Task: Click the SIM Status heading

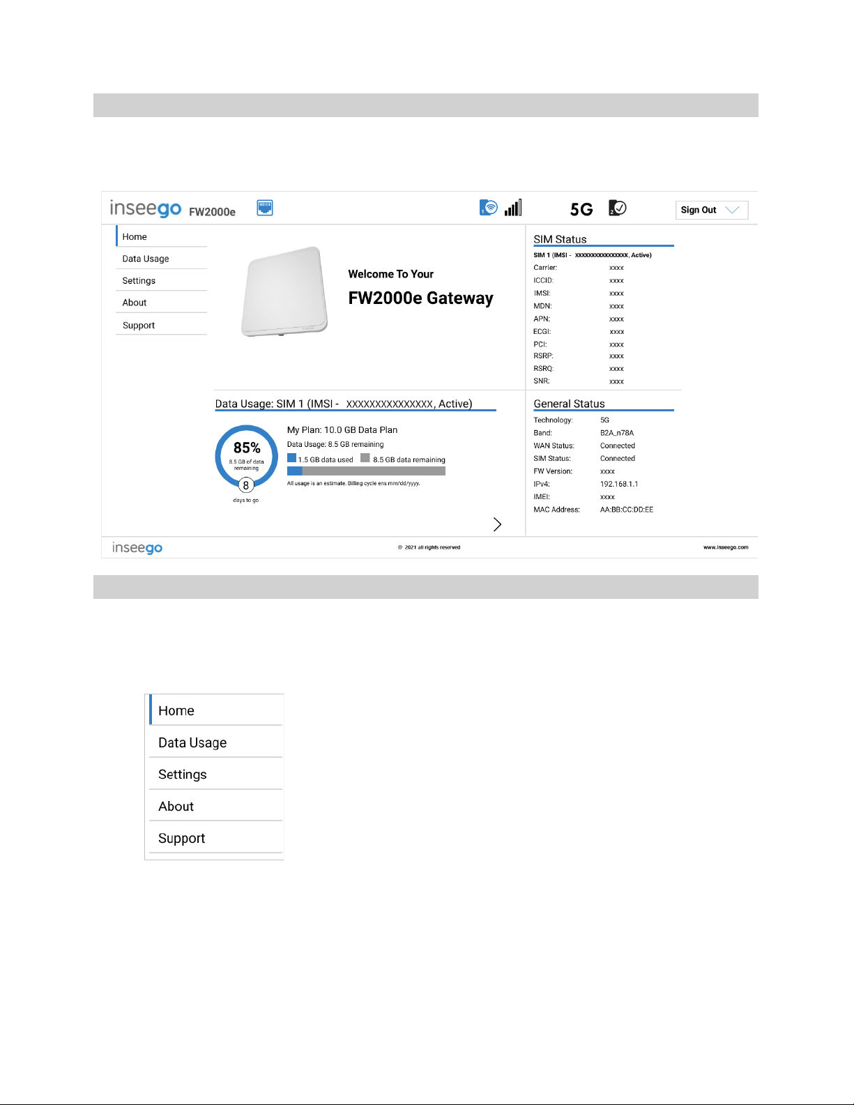Action: coord(560,239)
